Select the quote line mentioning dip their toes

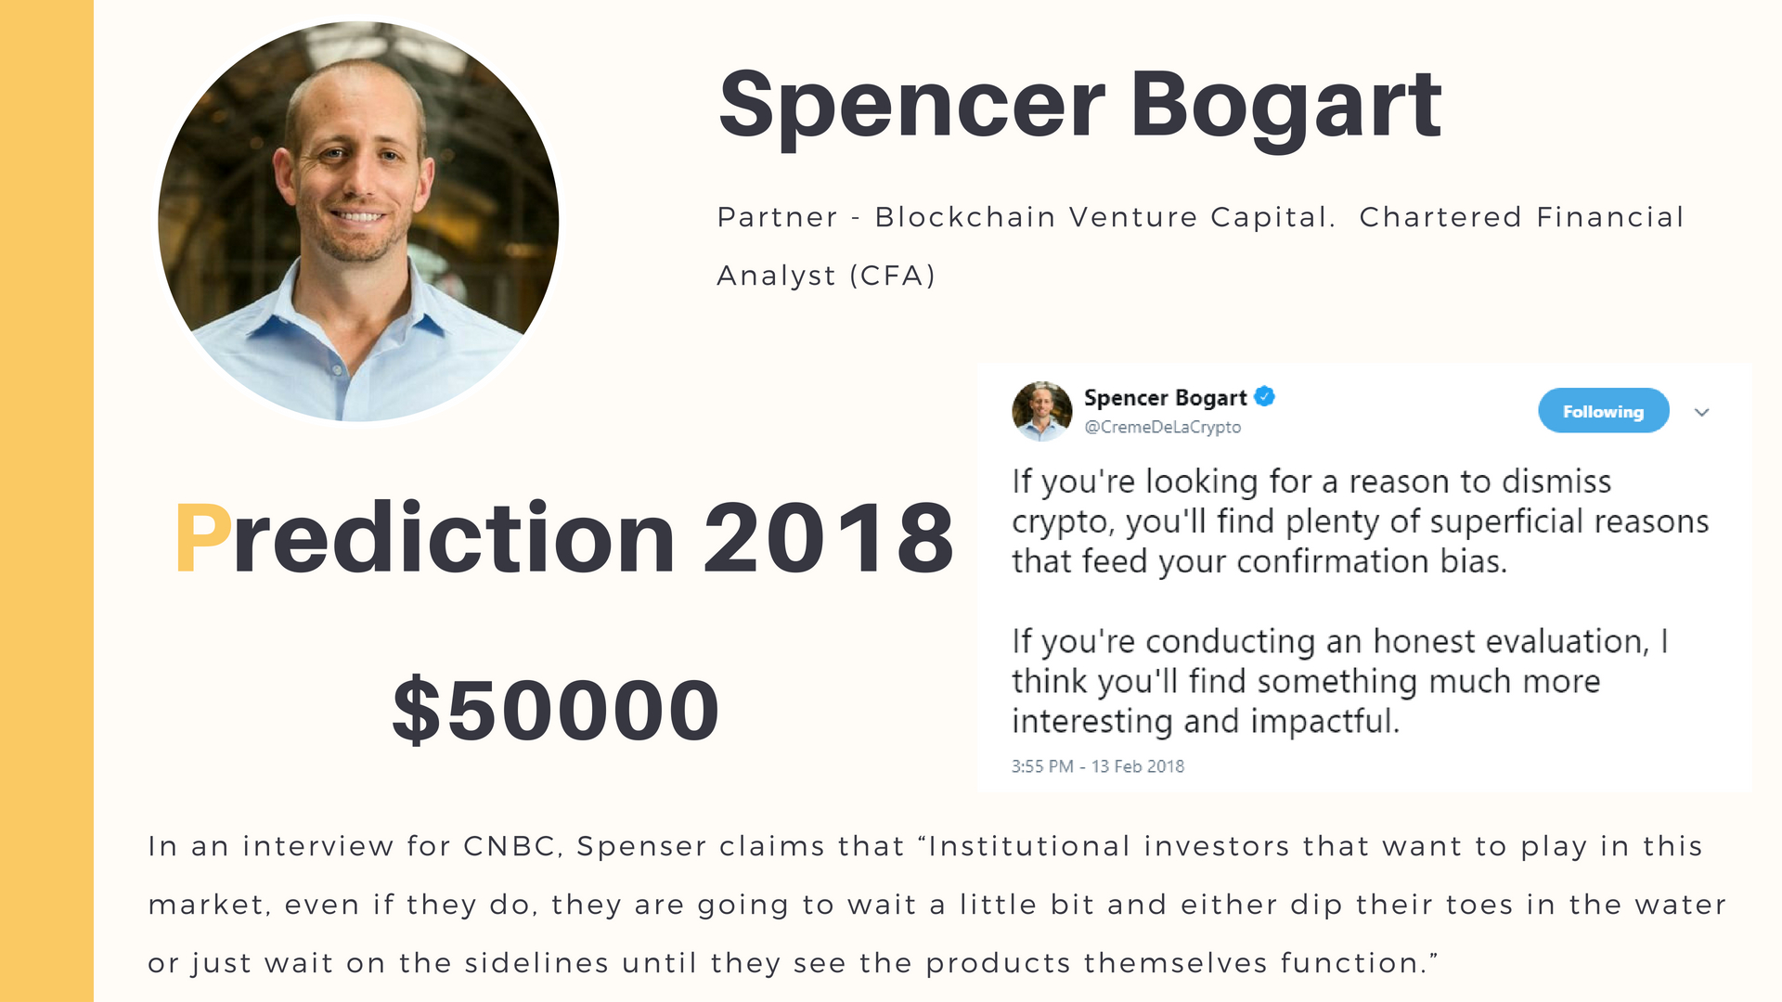[937, 905]
